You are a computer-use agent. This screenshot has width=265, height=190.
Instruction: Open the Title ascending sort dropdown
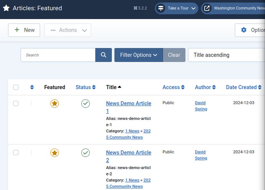pyautogui.click(x=226, y=55)
